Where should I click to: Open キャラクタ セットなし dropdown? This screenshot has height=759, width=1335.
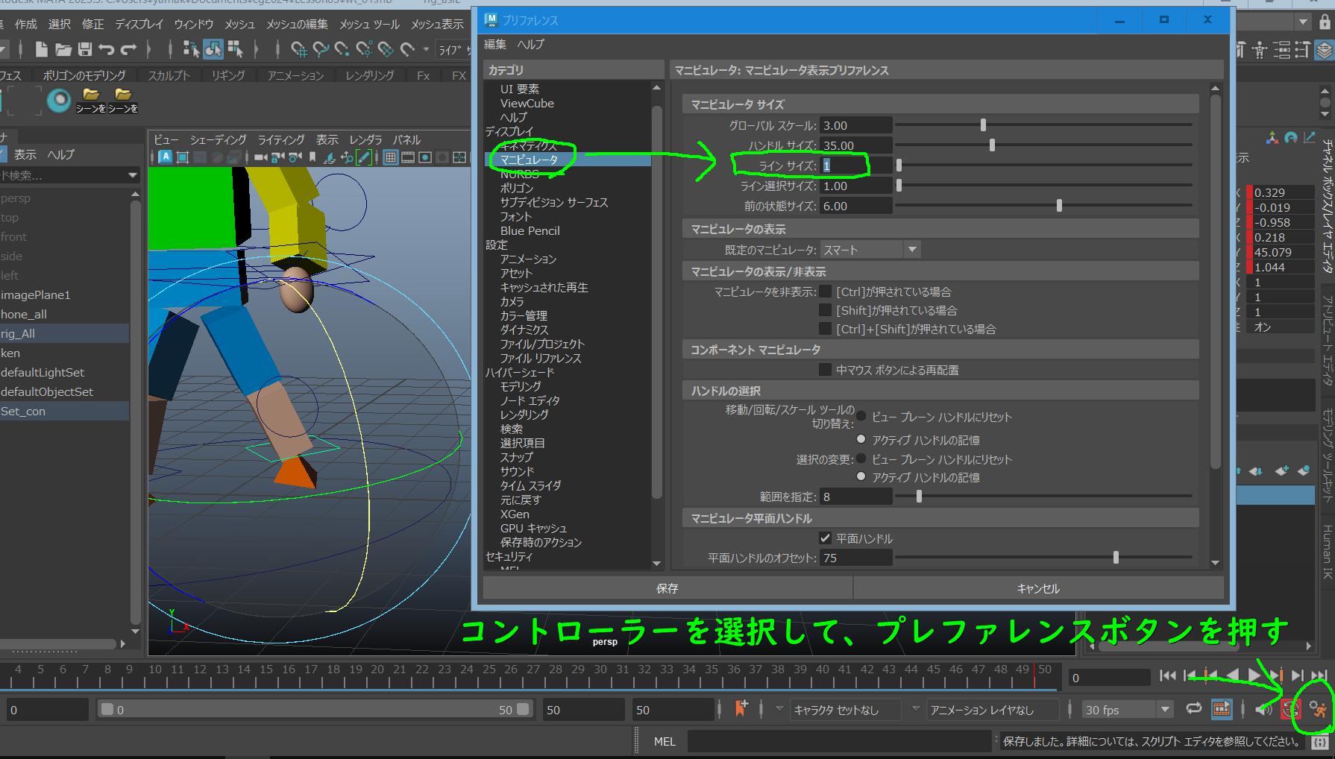click(846, 710)
